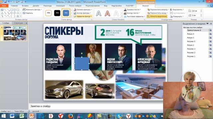Choose the blue filled shape style
The width and height of the screenshot is (213, 119).
click(66, 13)
